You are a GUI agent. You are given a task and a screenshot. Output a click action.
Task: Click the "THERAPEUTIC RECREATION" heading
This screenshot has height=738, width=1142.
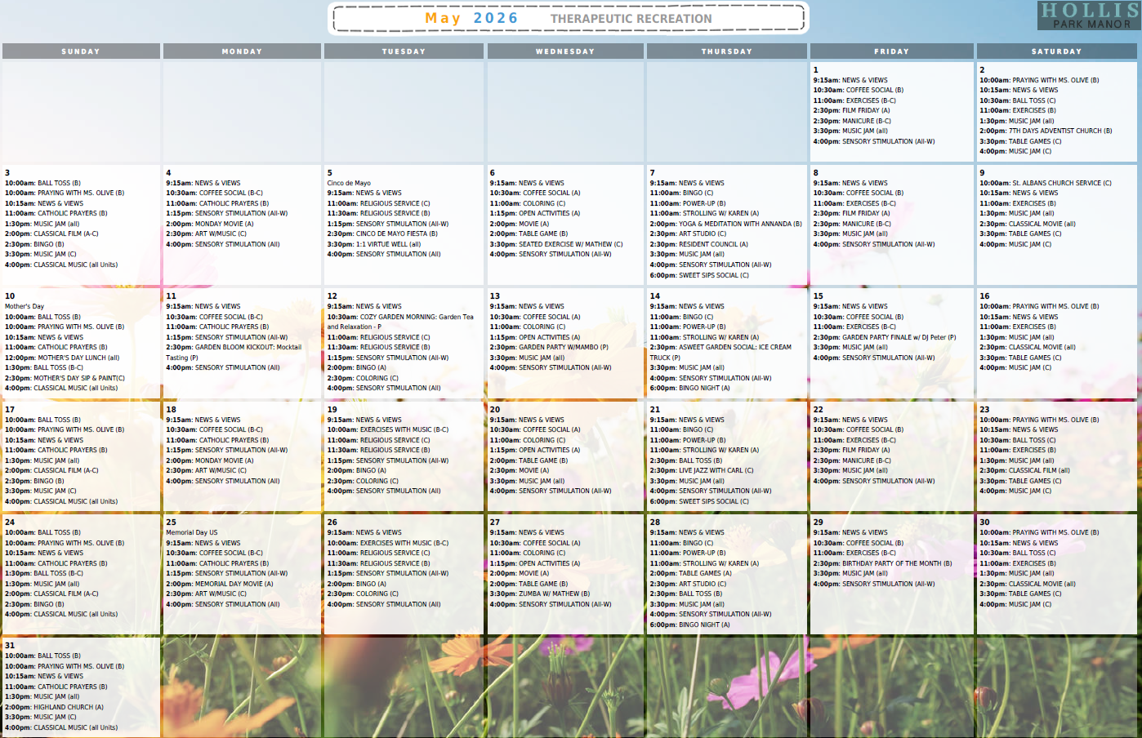pos(631,19)
